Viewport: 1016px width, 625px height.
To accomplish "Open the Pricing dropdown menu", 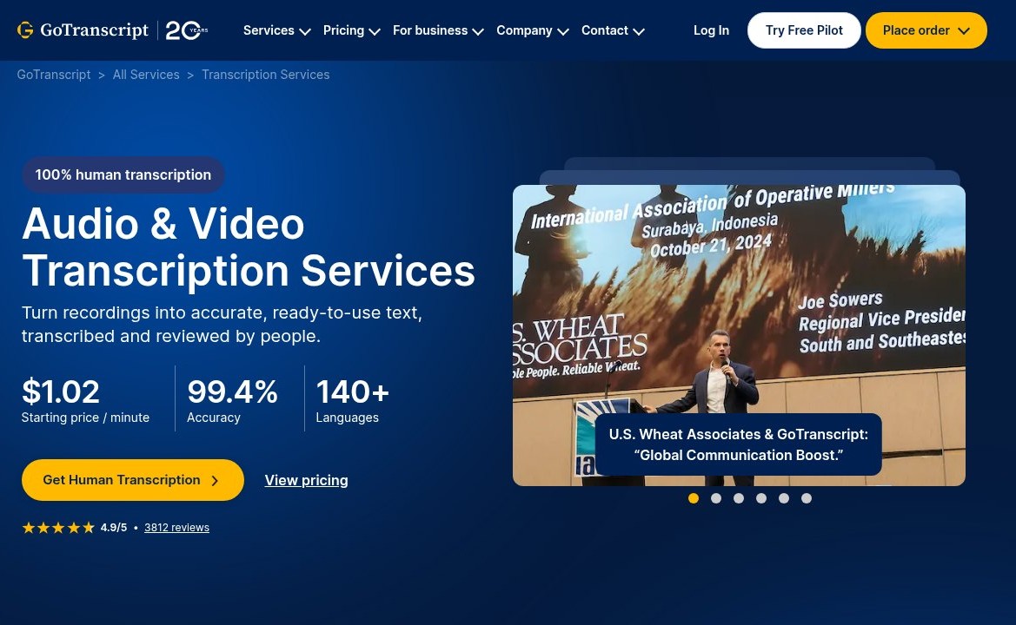I will [351, 30].
